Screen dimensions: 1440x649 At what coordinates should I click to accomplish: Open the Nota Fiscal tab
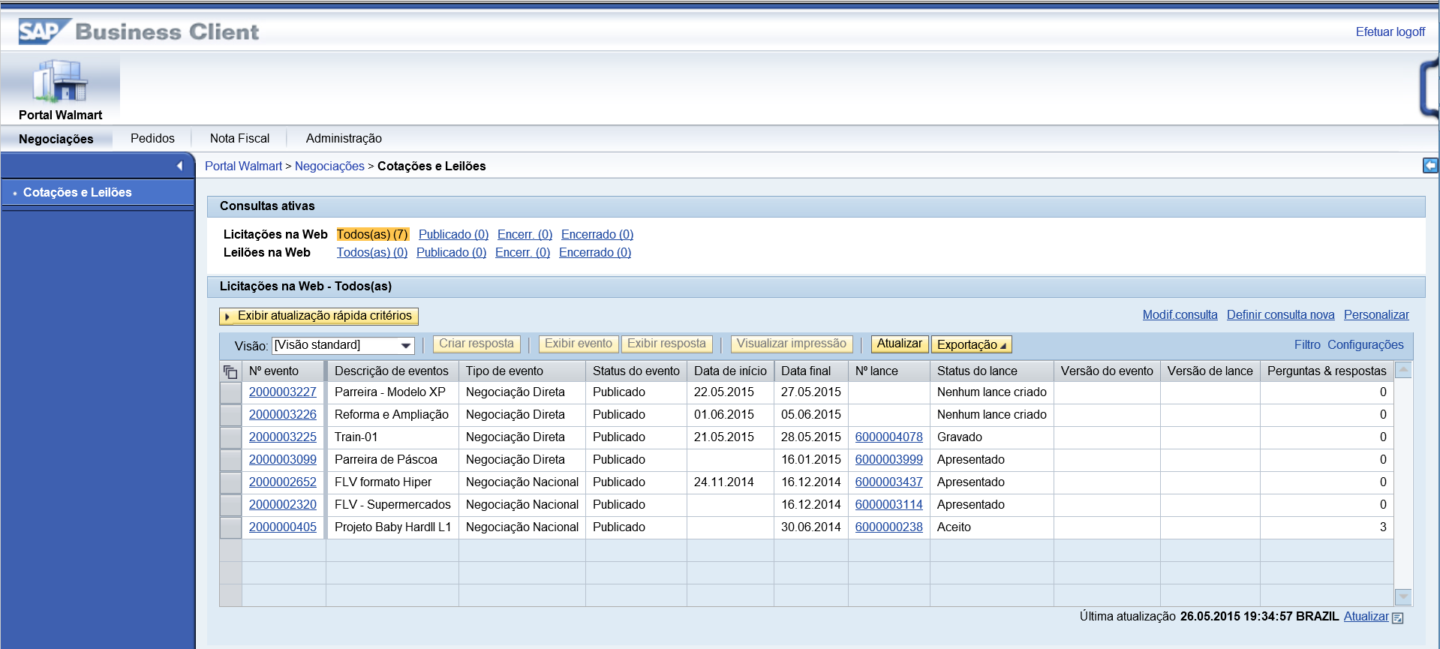[239, 138]
